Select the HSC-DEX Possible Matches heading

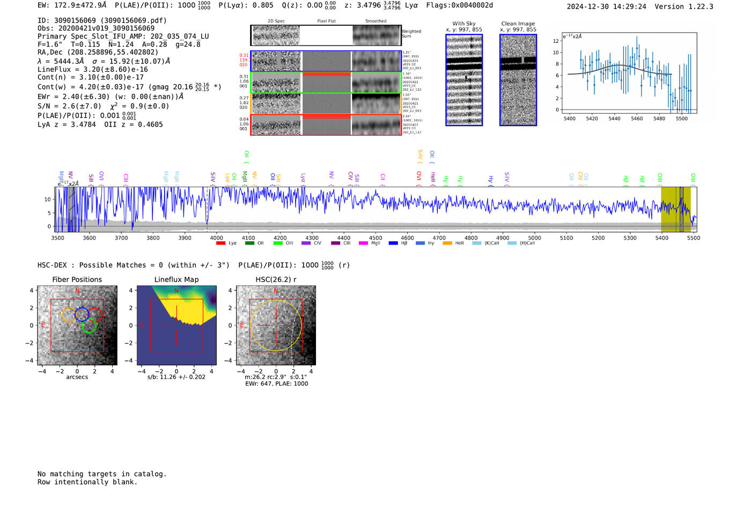point(134,265)
